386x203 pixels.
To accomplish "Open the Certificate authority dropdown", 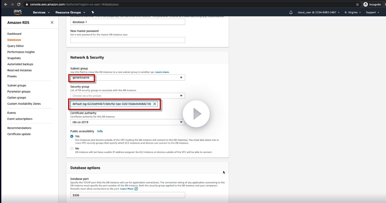I will [x=128, y=122].
